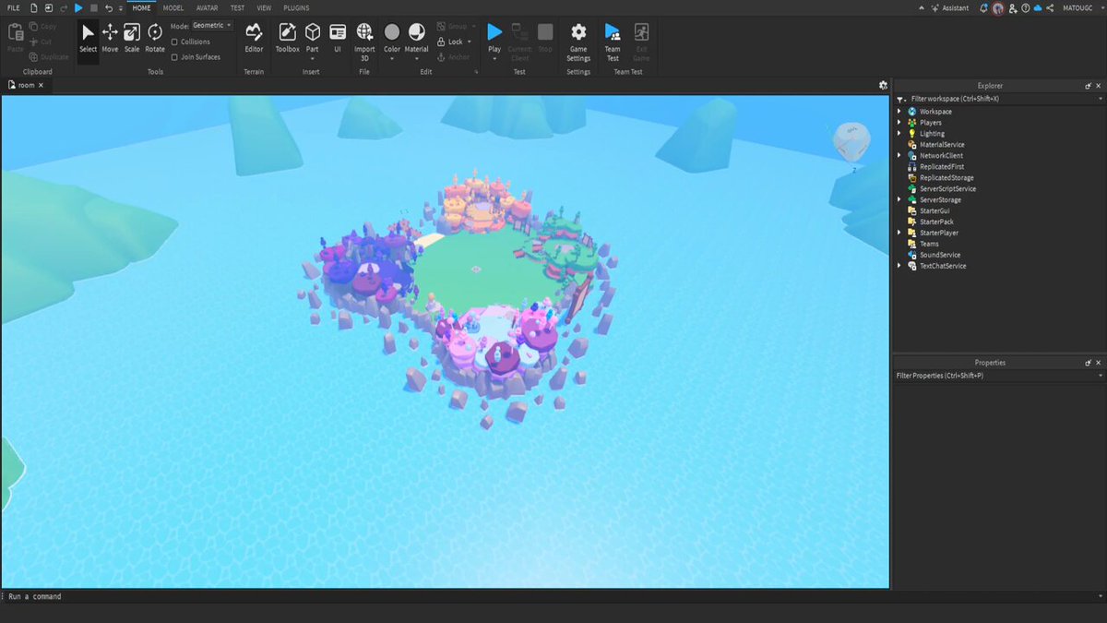Enable the Collisions checkbox

tap(175, 42)
